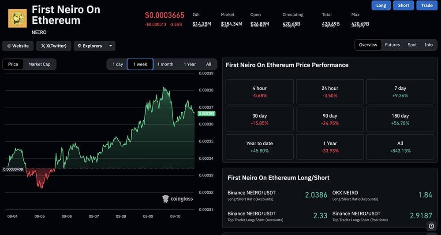
Task: Click the OKX NEIRO ratio value 1.84
Action: pos(425,195)
